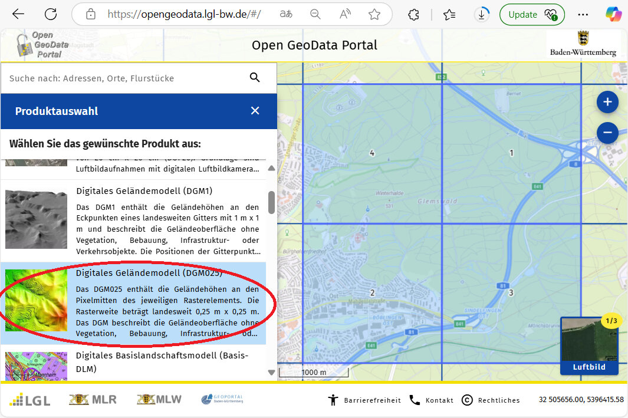Open browser extensions puzzle icon
This screenshot has height=418, width=628.
pos(414,14)
